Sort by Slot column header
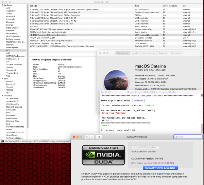The height and width of the screenshot is (185, 204). coord(190,6)
